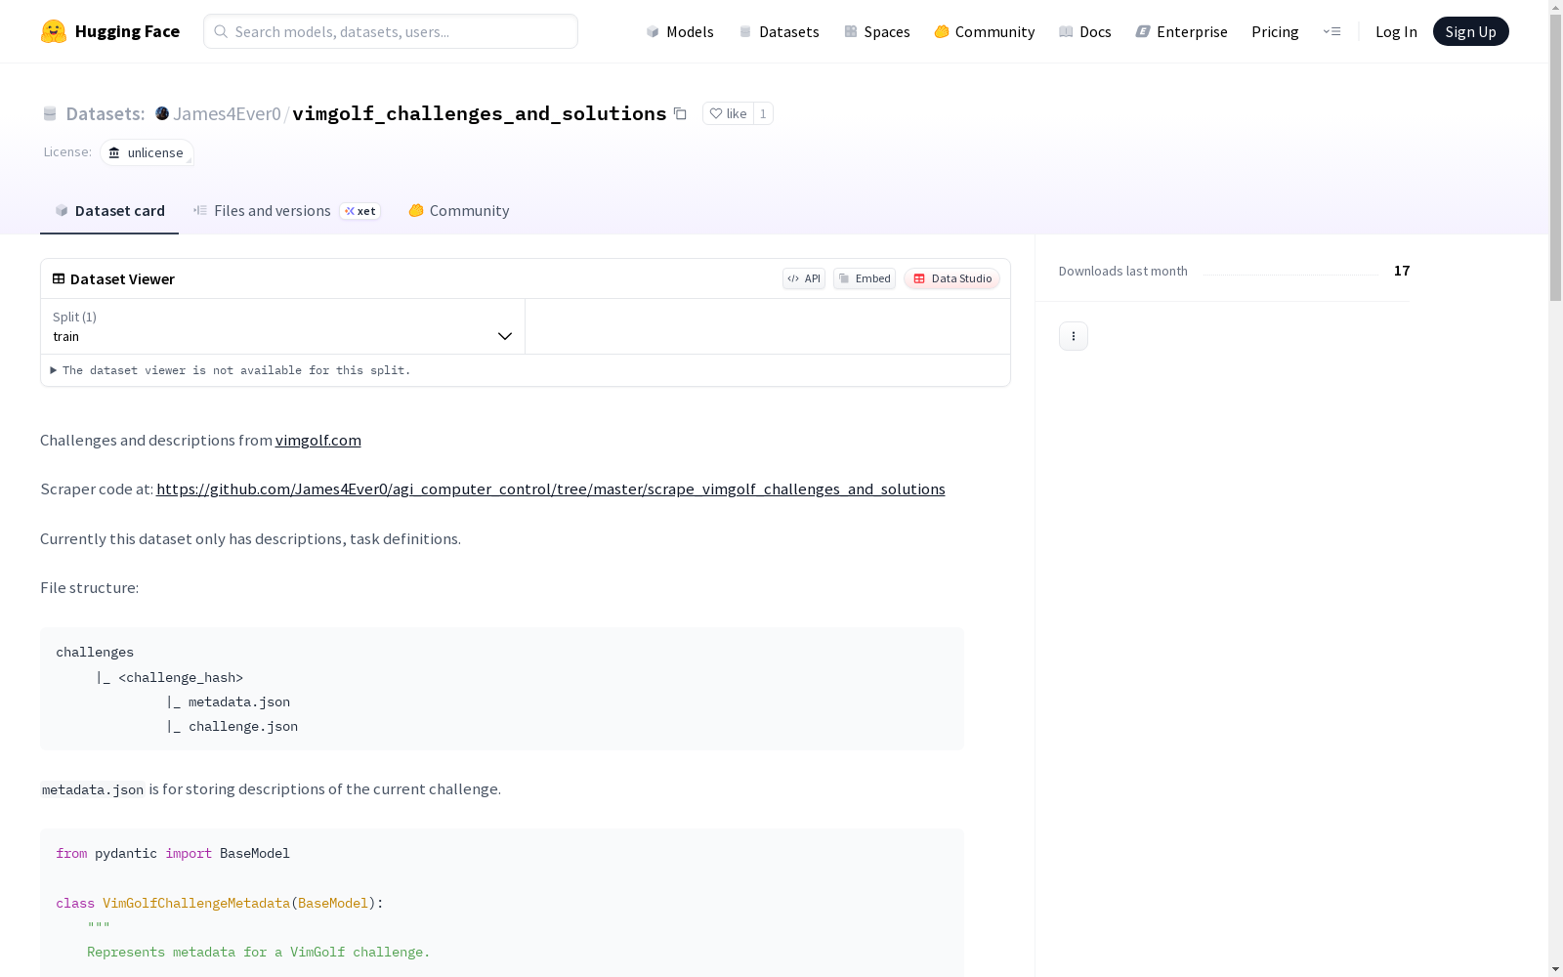Click the API button
Viewport: 1563px width, 977px height.
pyautogui.click(x=804, y=278)
